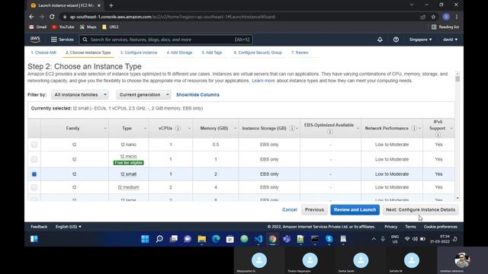The height and width of the screenshot is (274, 488).
Task: Click Show/Hide Columns link
Action: [198, 94]
